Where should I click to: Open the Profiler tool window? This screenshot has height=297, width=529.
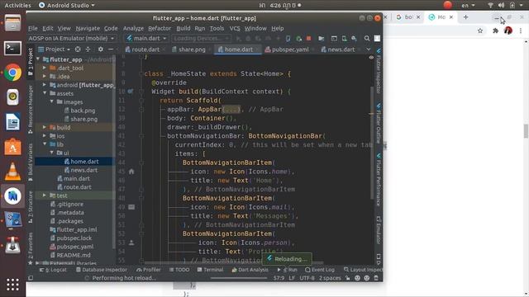(x=149, y=270)
